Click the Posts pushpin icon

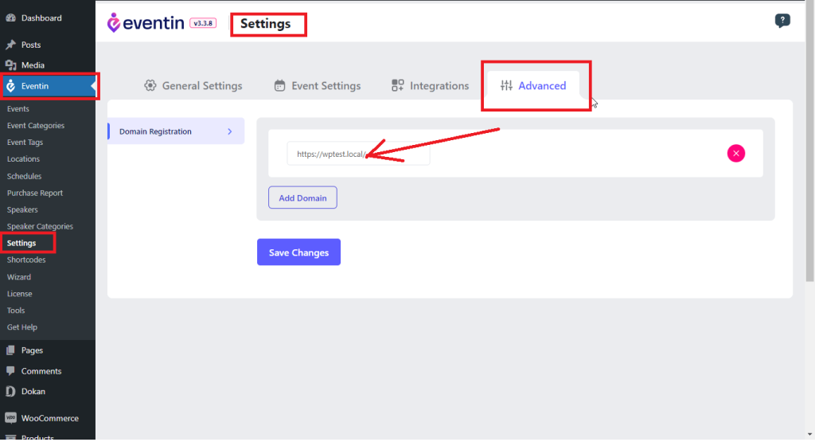coord(10,45)
